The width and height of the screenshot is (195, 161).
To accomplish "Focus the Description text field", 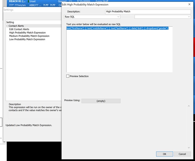I will tap(148, 12).
